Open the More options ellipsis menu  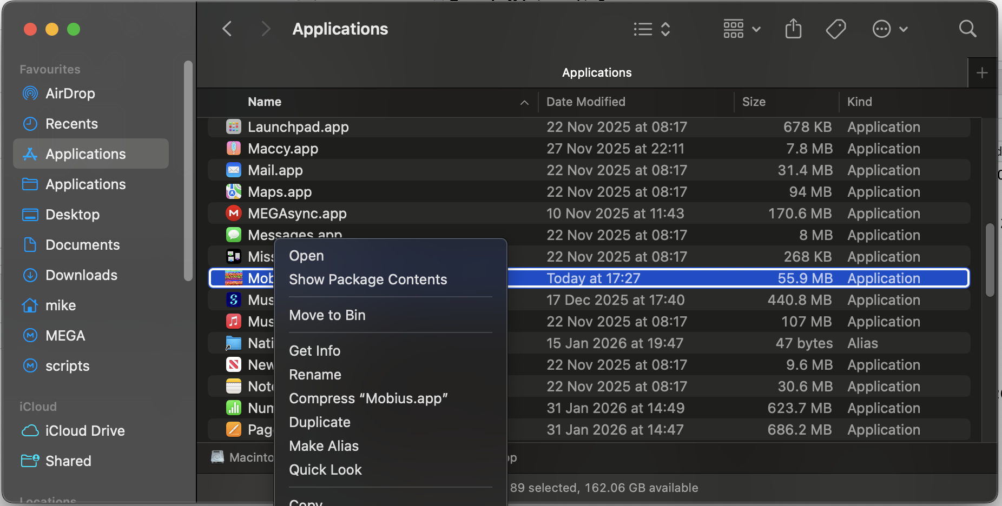click(889, 29)
